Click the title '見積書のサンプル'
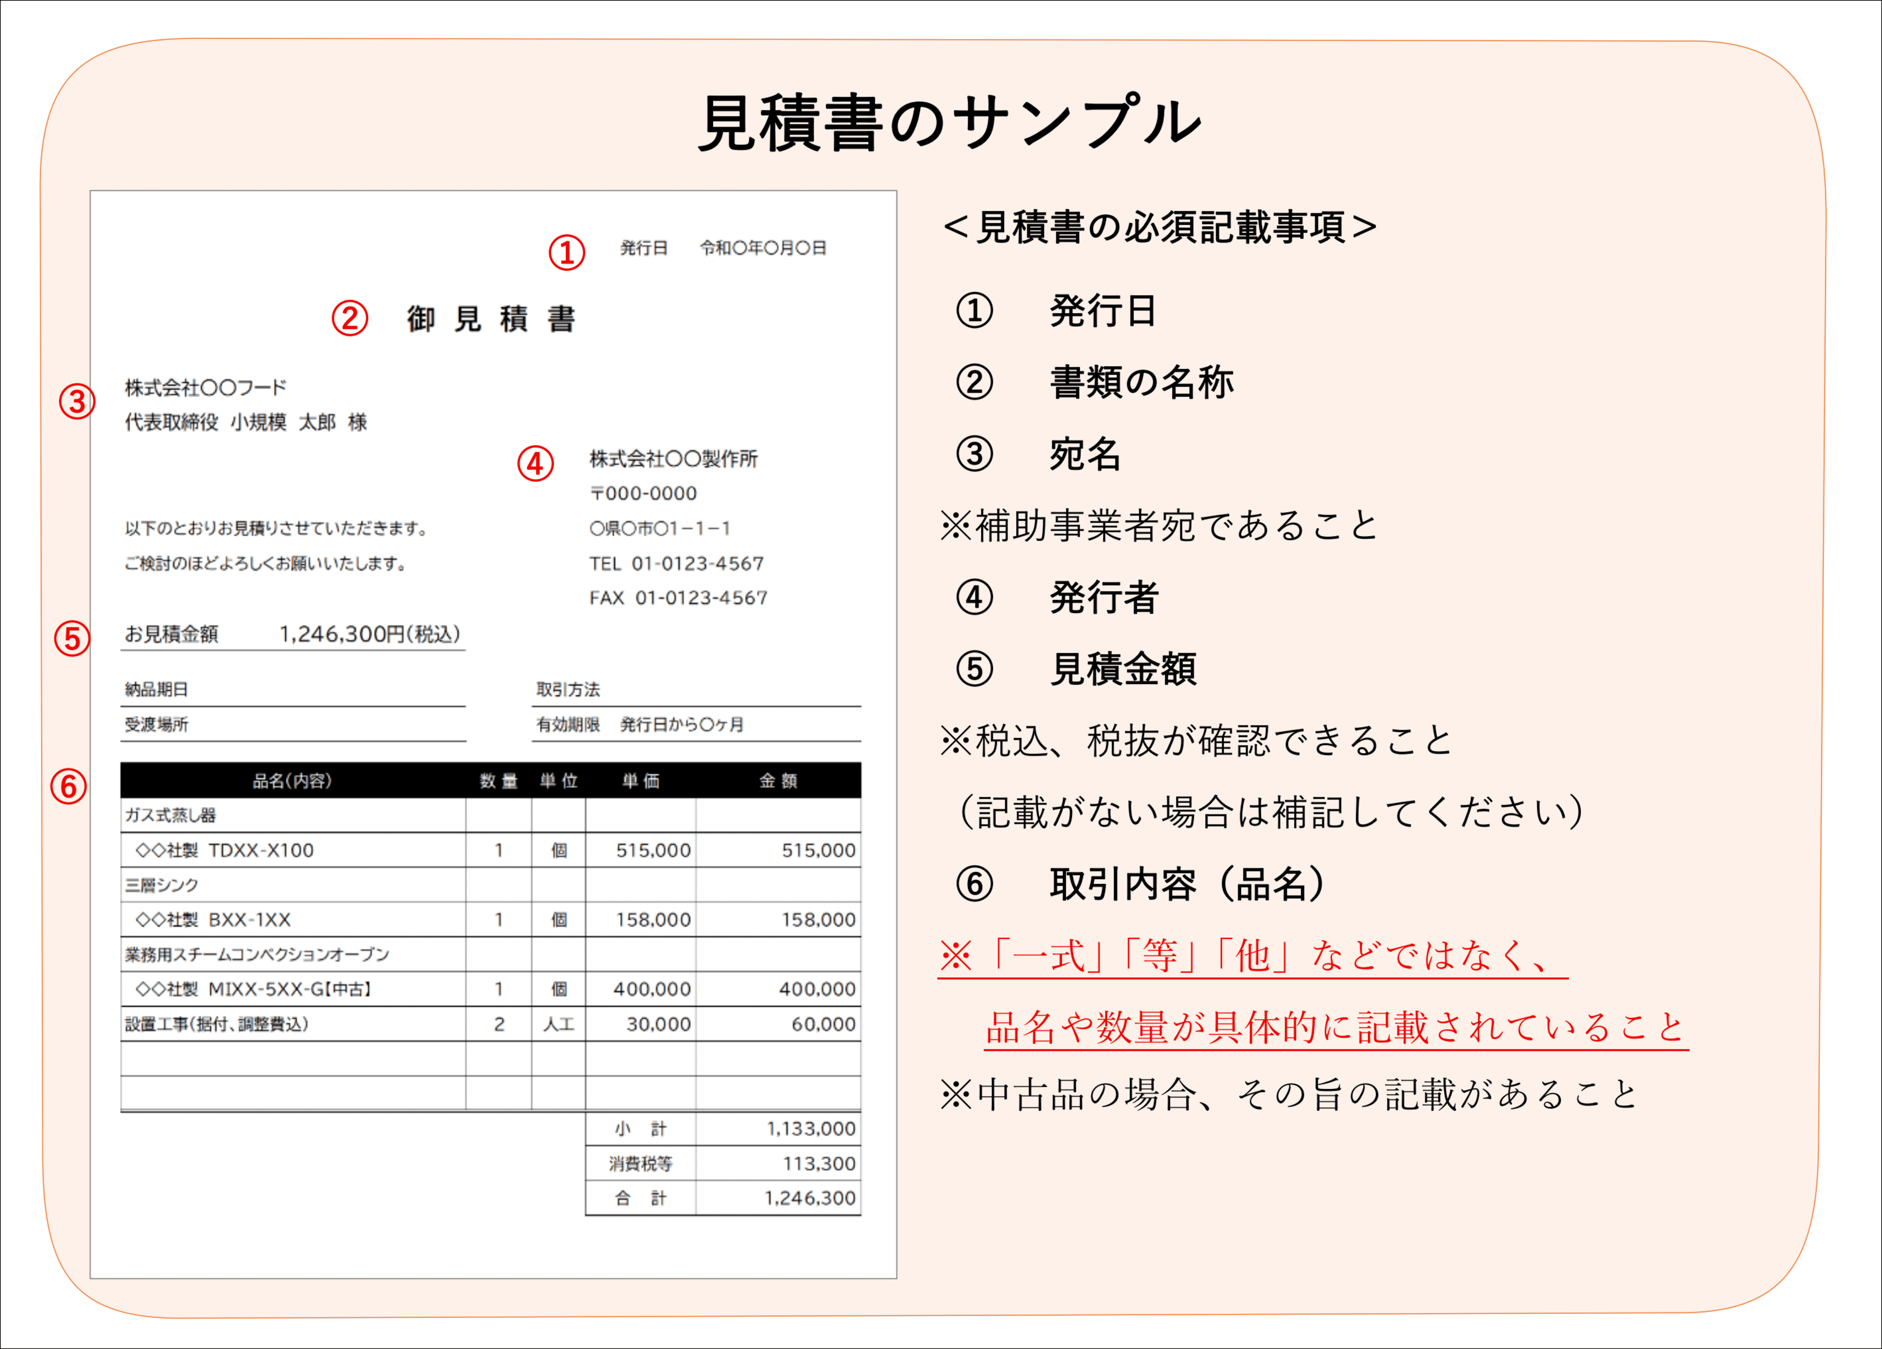This screenshot has height=1349, width=1882. click(949, 123)
